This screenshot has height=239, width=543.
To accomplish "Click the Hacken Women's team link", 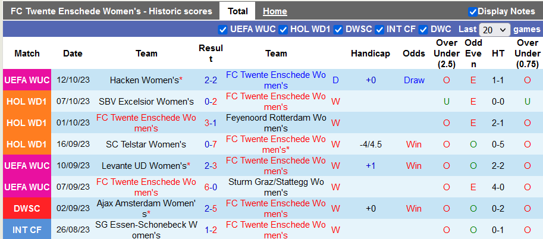I will coord(146,80).
